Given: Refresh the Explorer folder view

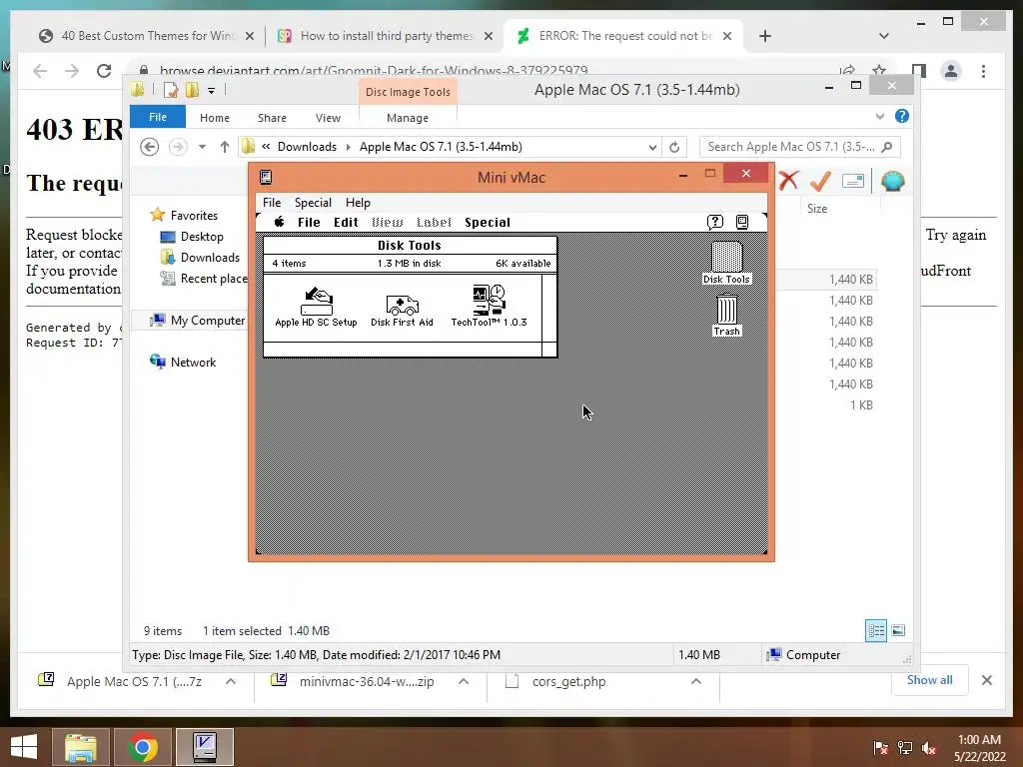Looking at the screenshot, I should [x=674, y=147].
